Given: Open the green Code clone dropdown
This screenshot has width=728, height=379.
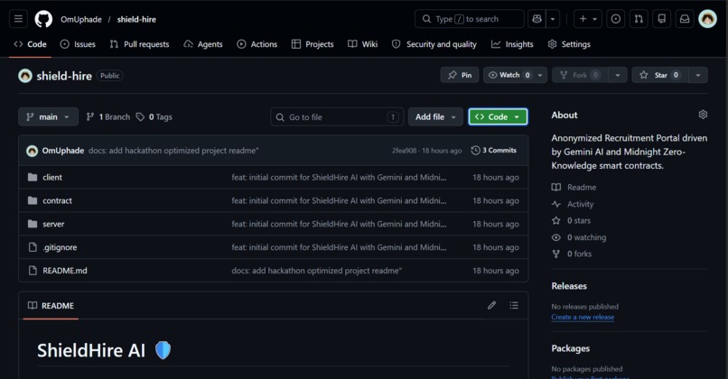Looking at the screenshot, I should [x=498, y=117].
